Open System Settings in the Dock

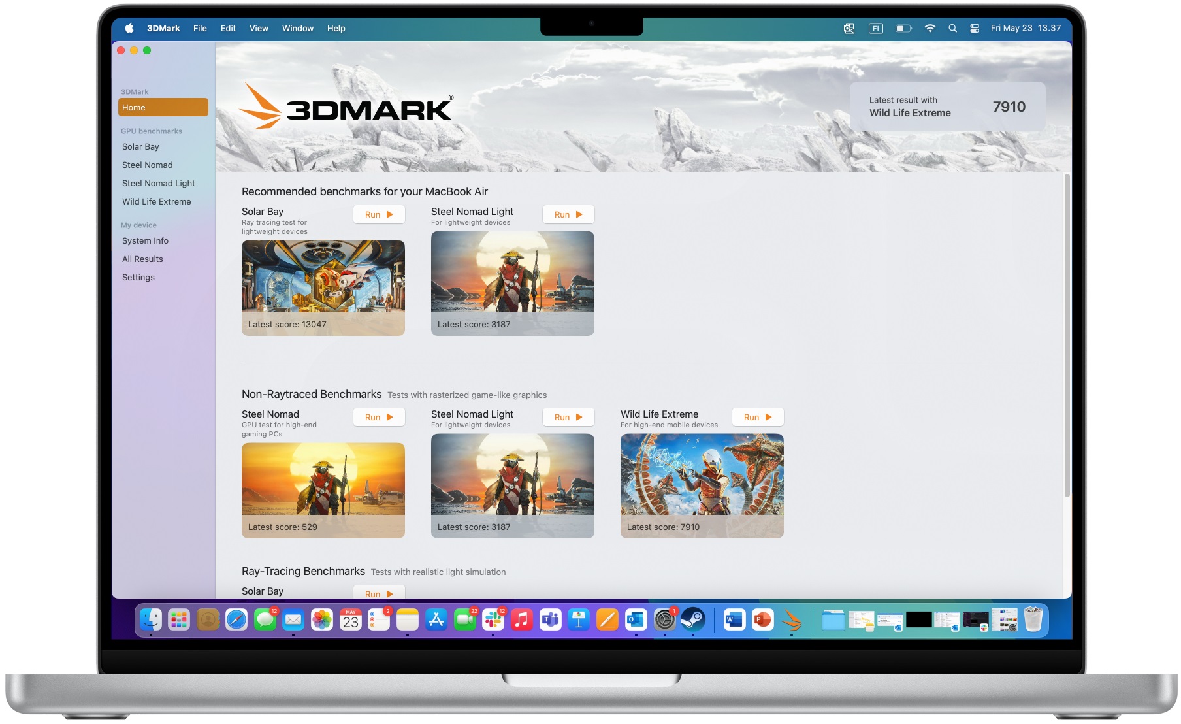pos(665,619)
